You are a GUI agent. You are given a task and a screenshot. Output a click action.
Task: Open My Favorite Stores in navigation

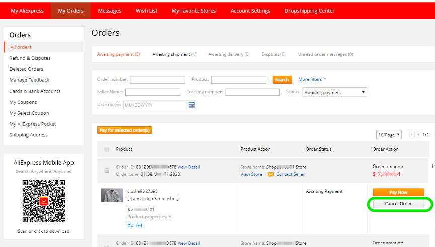point(194,11)
